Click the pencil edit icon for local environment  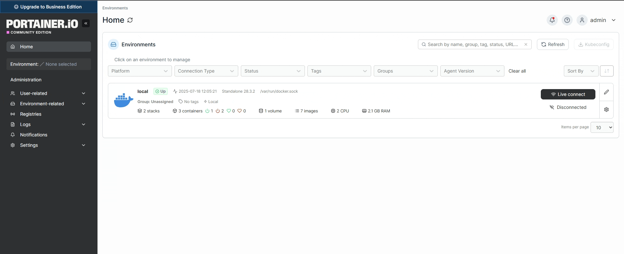pos(606,92)
